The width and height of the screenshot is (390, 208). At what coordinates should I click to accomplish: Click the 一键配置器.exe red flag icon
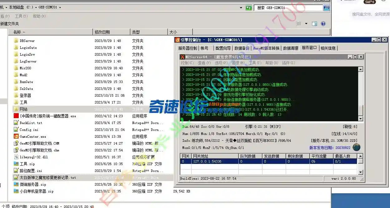[x=16, y=116]
